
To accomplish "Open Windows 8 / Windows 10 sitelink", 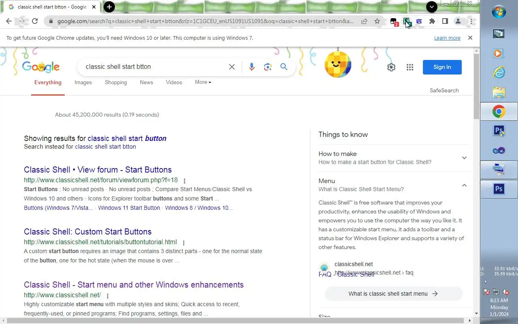I will click(199, 208).
